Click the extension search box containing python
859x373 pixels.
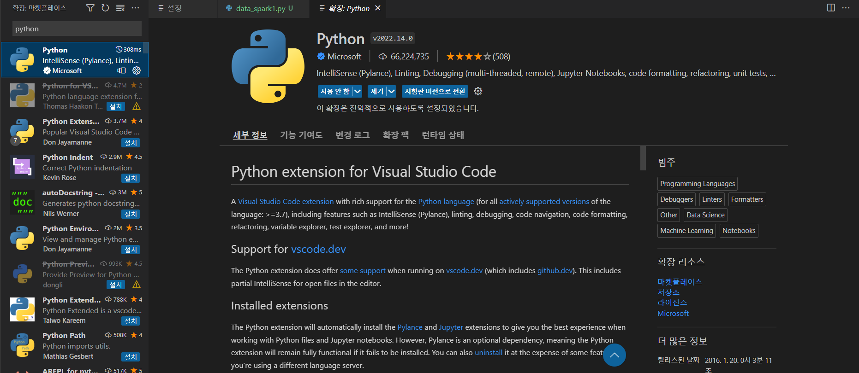coord(77,29)
